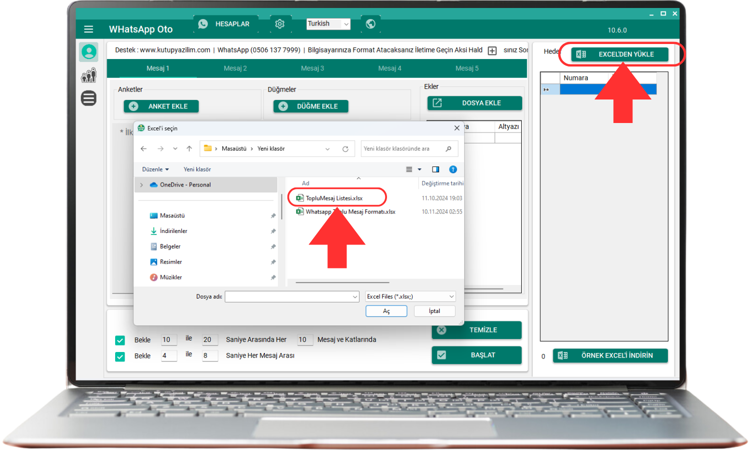The height and width of the screenshot is (450, 751).
Task: Click the pin icon beside Masaüstü
Action: (273, 216)
